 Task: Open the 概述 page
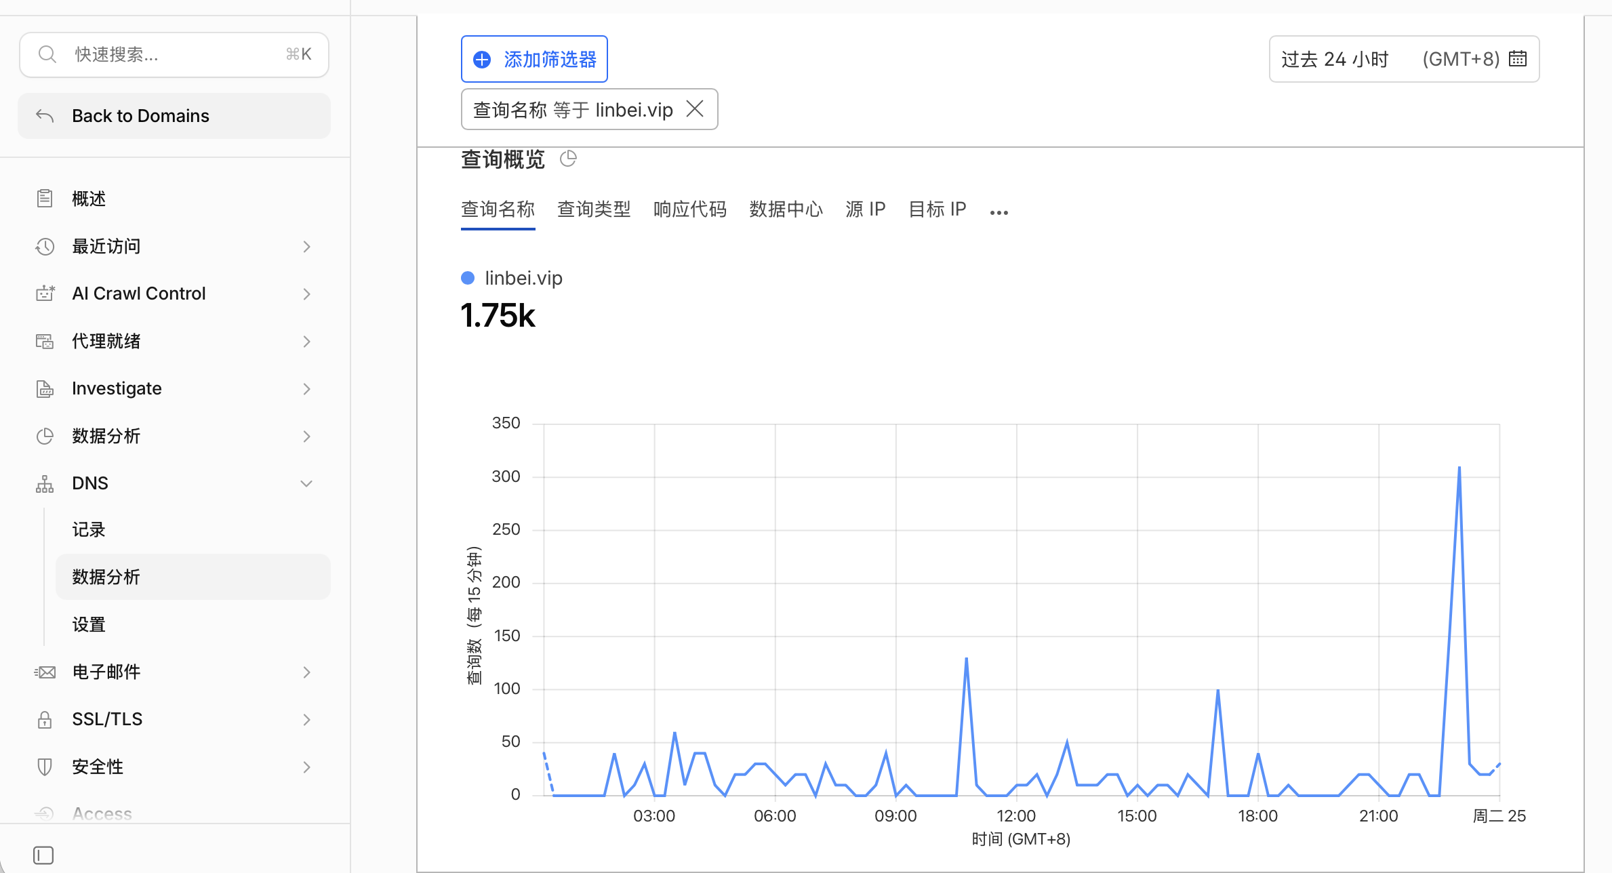pos(174,199)
